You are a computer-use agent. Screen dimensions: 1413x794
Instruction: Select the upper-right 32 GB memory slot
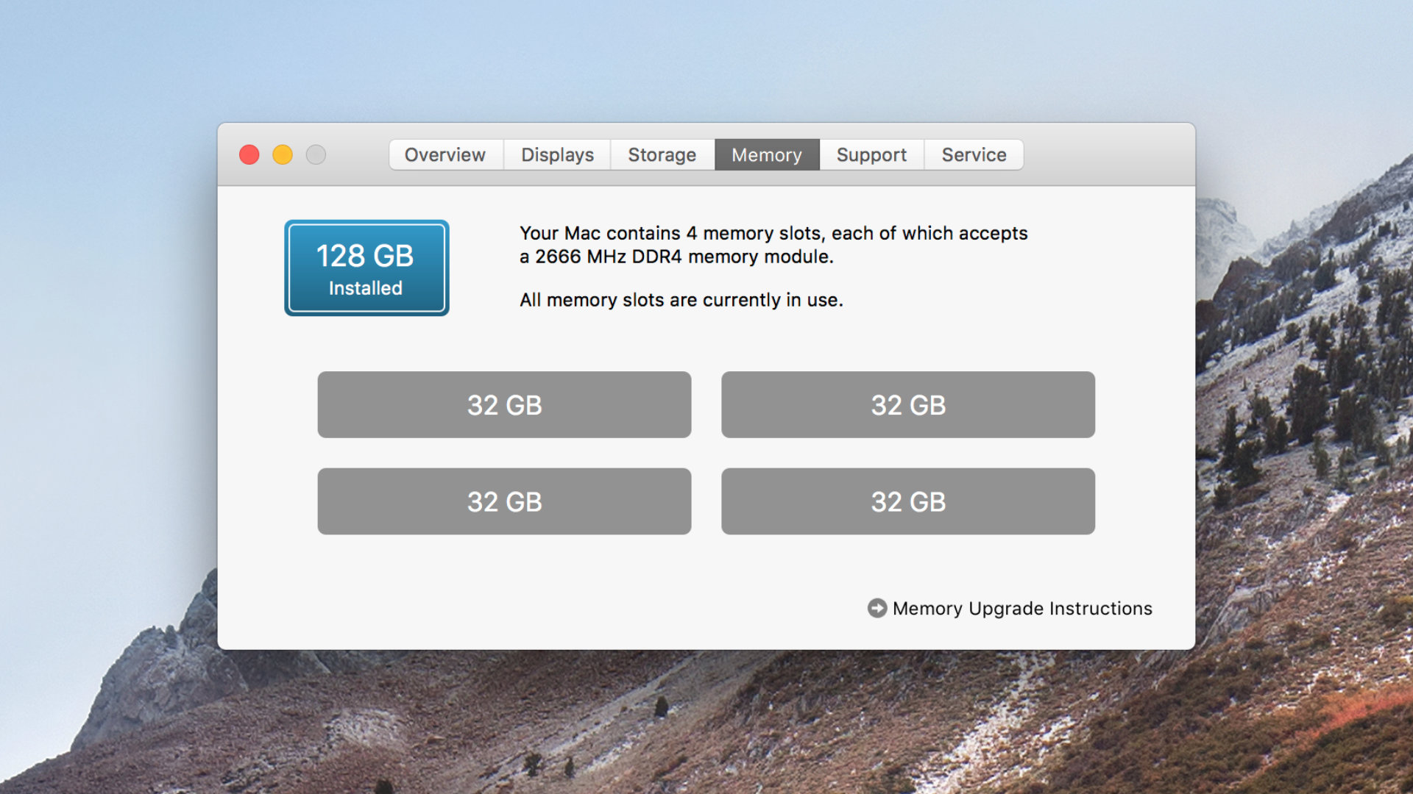click(x=907, y=405)
